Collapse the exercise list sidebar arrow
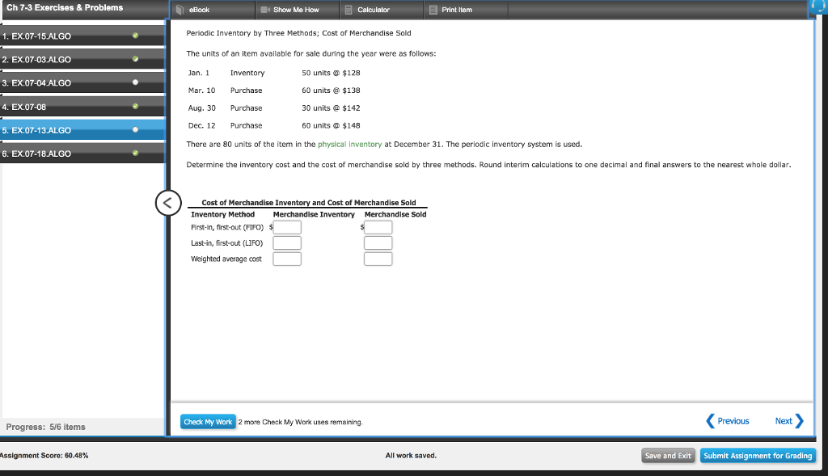The width and height of the screenshot is (828, 476). [x=168, y=203]
